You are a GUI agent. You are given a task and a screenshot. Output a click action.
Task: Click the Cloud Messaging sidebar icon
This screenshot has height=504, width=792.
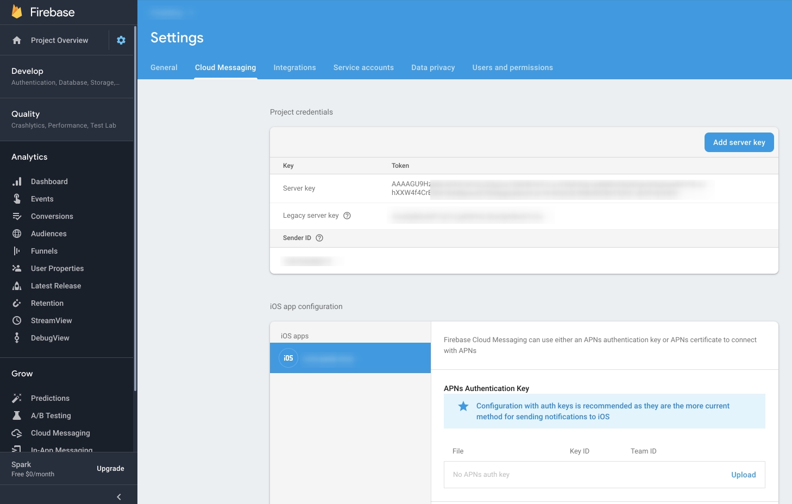(x=17, y=433)
